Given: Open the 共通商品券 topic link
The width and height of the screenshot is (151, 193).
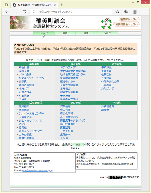Looking at the screenshot, I should [x=25, y=117].
